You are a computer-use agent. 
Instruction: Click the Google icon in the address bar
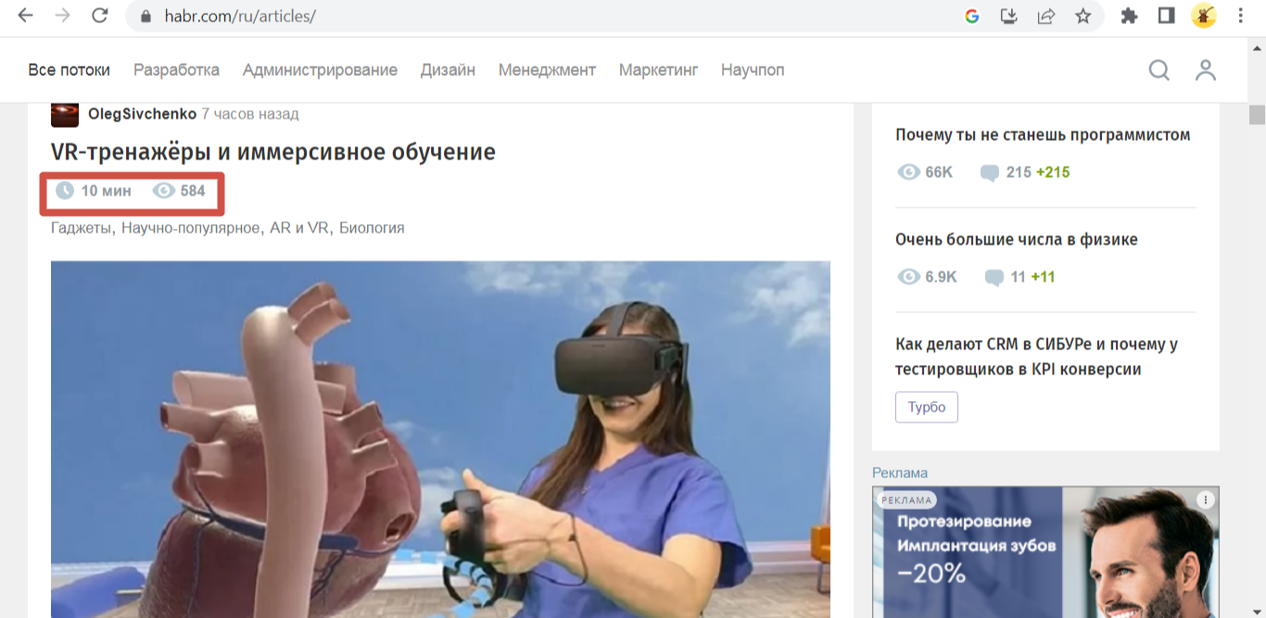point(972,16)
